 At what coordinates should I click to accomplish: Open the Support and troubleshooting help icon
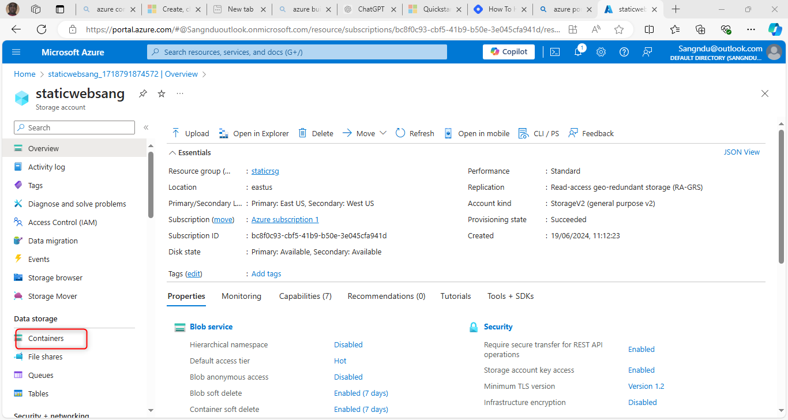(624, 52)
